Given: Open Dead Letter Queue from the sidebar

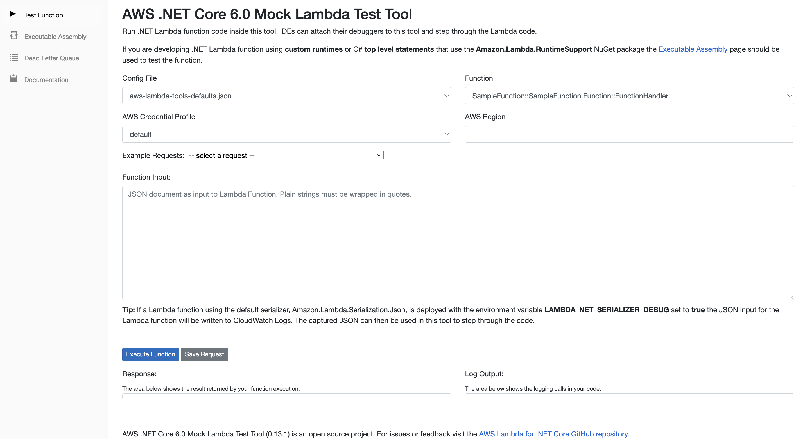Looking at the screenshot, I should click(51, 58).
